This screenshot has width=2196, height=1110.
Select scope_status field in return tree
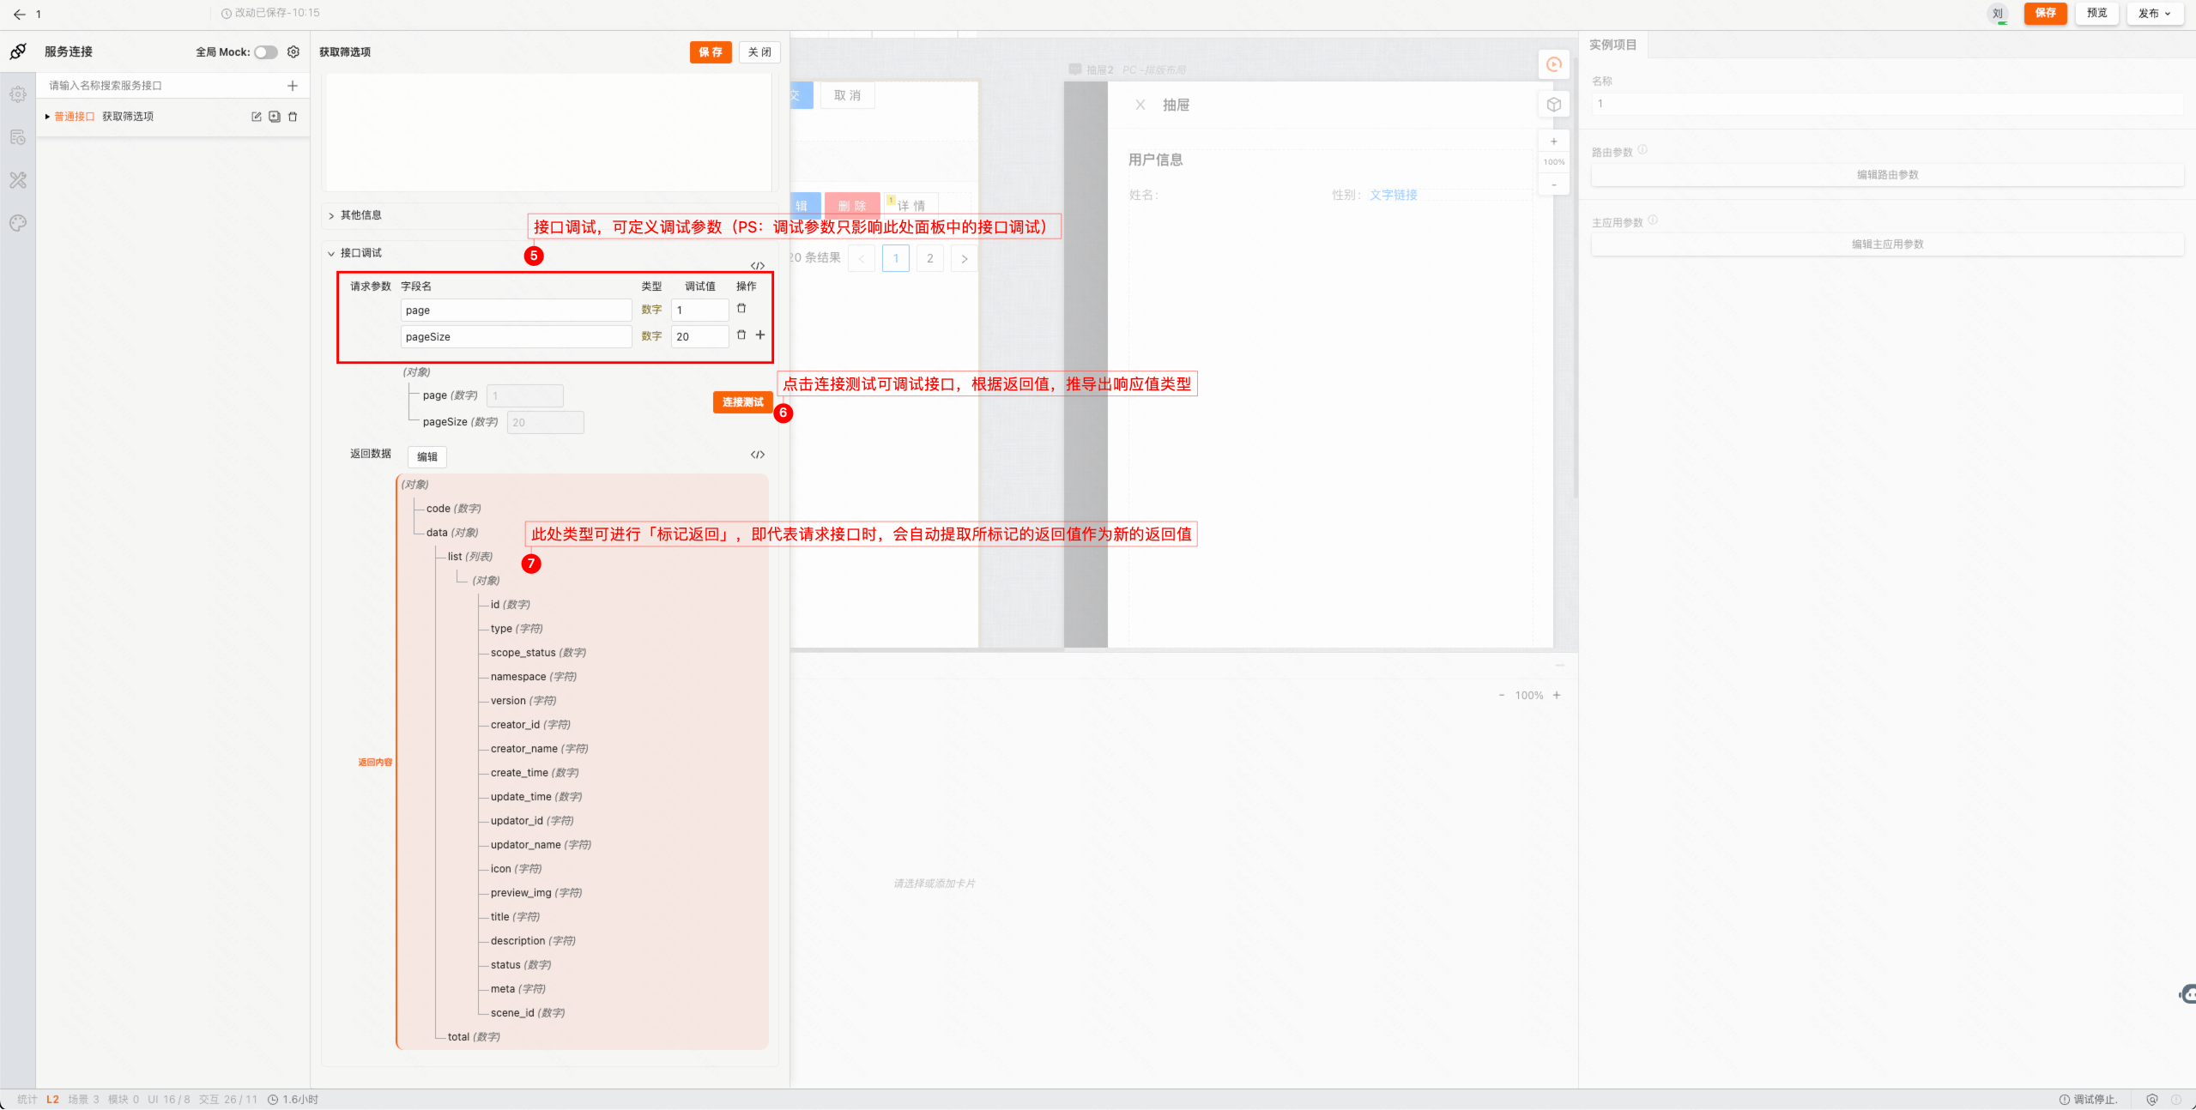pos(538,653)
